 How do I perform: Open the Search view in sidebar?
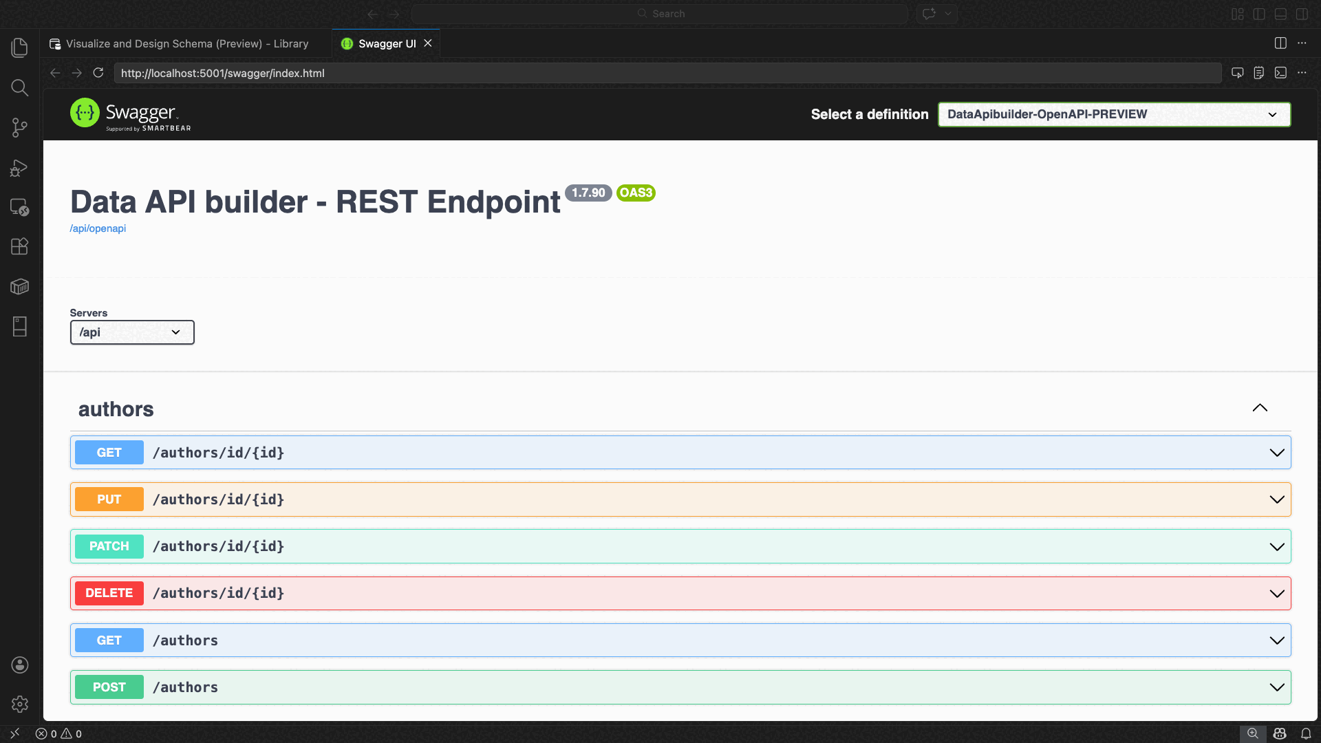[x=19, y=87]
